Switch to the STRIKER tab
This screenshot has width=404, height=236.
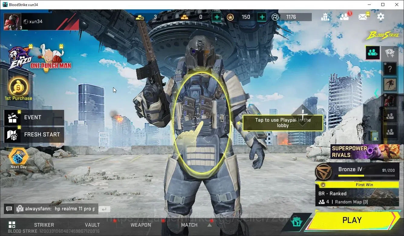[x=44, y=225]
